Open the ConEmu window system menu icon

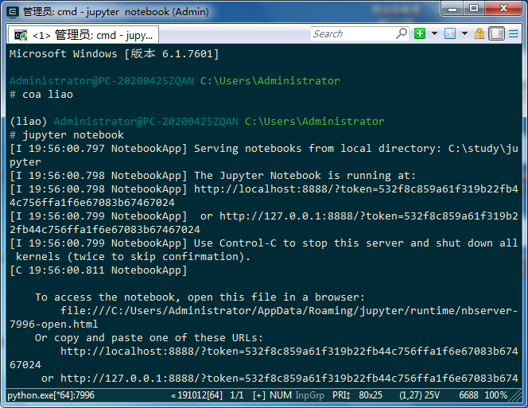click(13, 12)
